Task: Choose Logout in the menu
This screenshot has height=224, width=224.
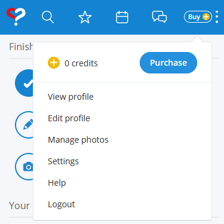Action: [x=62, y=204]
